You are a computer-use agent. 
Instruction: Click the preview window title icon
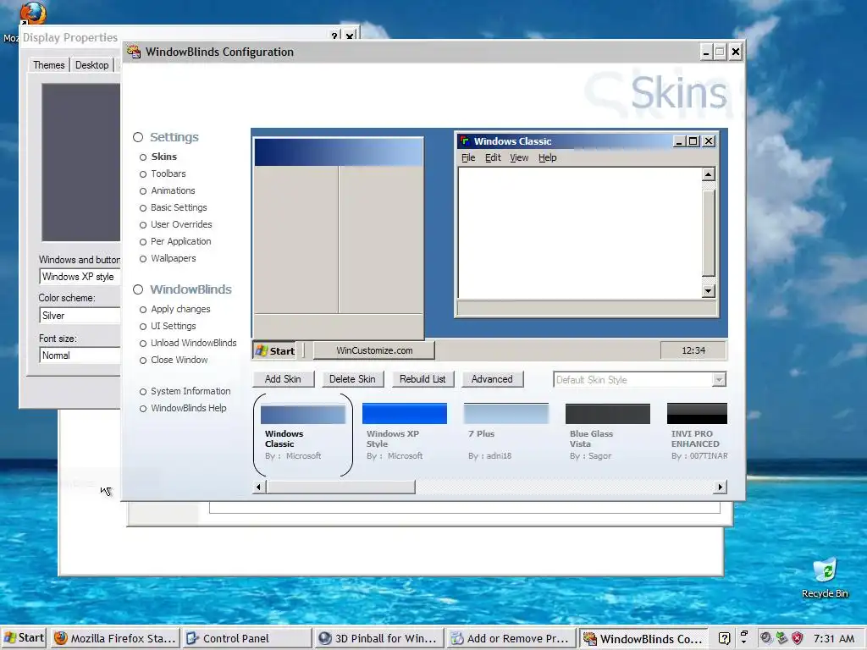[465, 141]
